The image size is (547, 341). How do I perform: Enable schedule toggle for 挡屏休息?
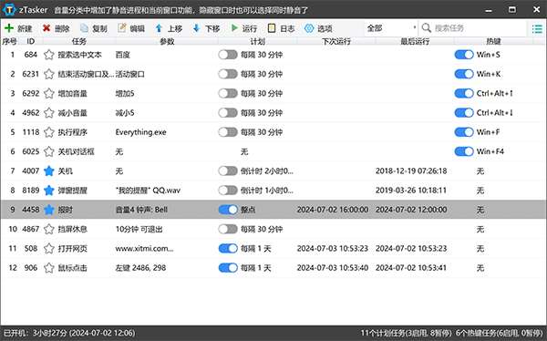(x=228, y=229)
